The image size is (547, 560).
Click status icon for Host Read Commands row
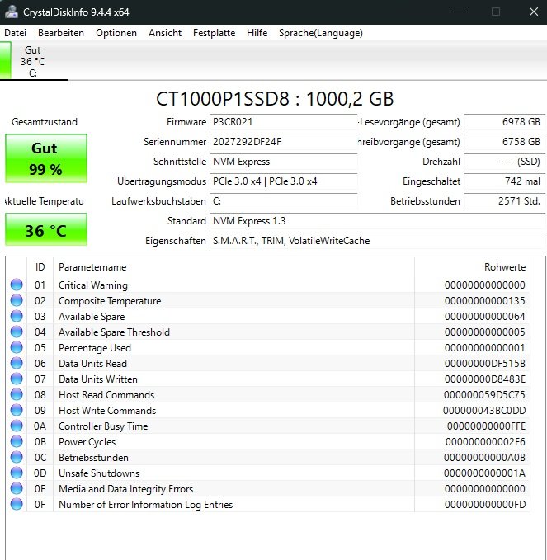click(x=17, y=395)
